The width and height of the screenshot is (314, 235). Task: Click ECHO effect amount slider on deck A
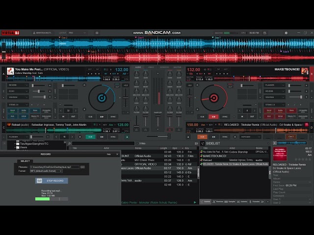39,91
